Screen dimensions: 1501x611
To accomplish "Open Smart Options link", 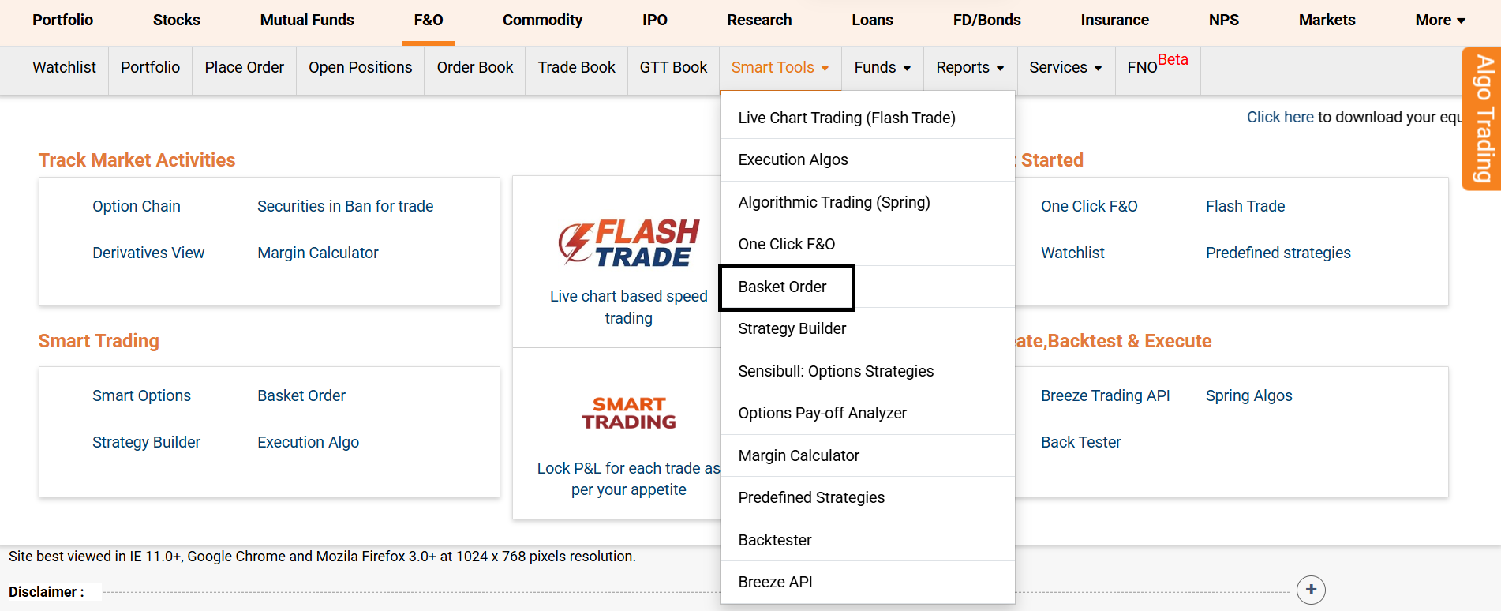I will [x=141, y=395].
